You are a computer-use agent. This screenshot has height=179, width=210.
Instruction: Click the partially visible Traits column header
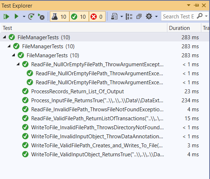tap(206, 28)
